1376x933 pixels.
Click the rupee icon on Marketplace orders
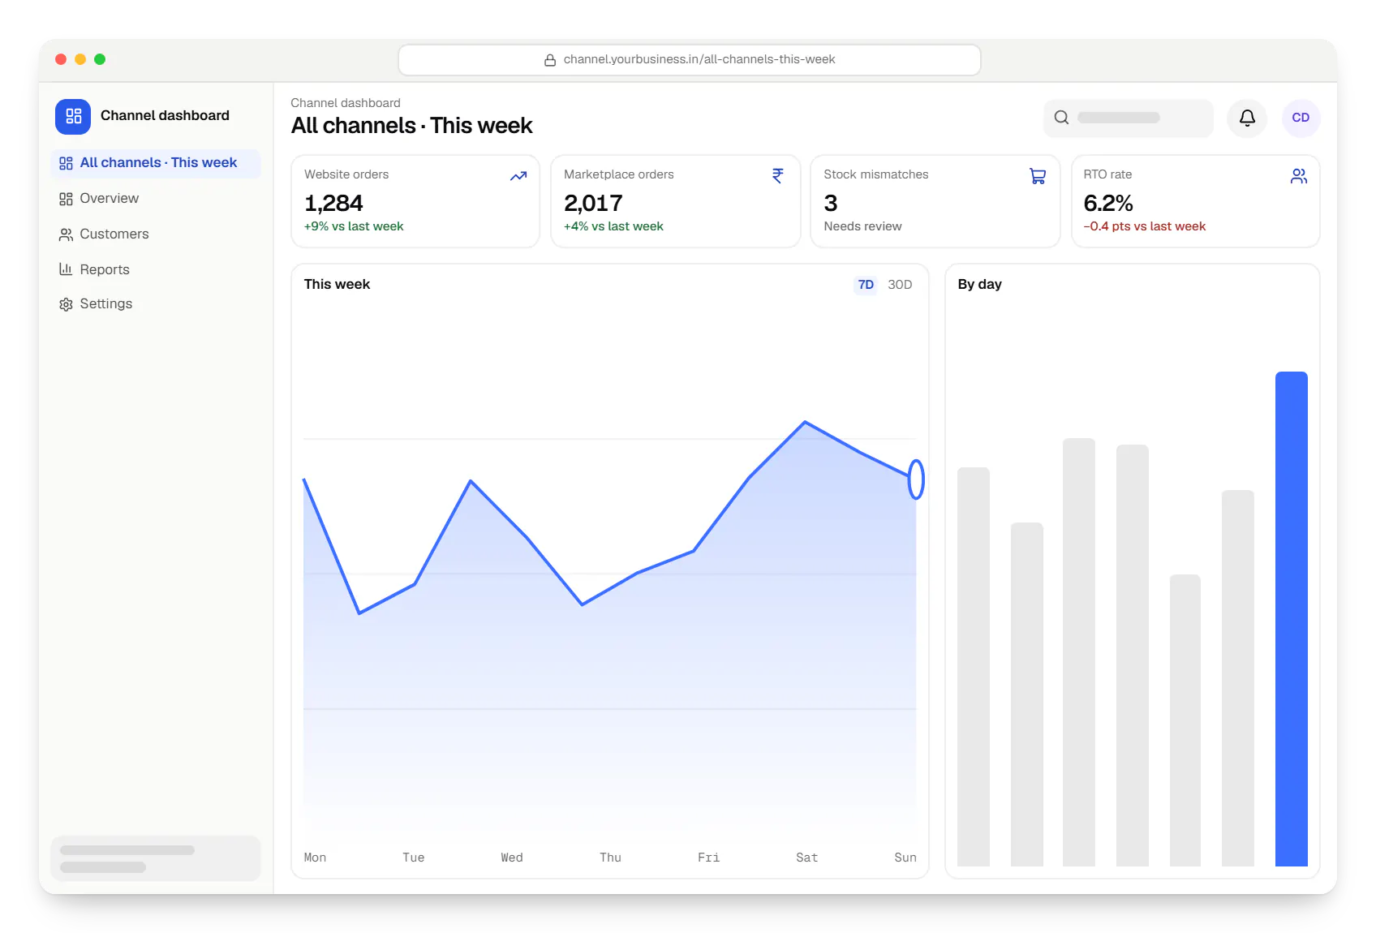click(778, 176)
